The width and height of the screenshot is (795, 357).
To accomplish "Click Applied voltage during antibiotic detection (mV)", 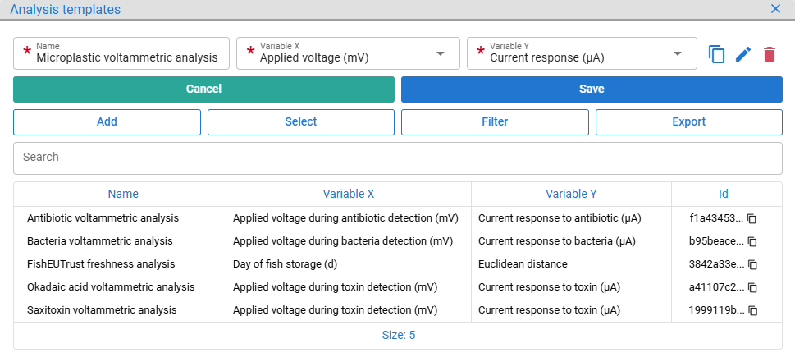I will (345, 218).
